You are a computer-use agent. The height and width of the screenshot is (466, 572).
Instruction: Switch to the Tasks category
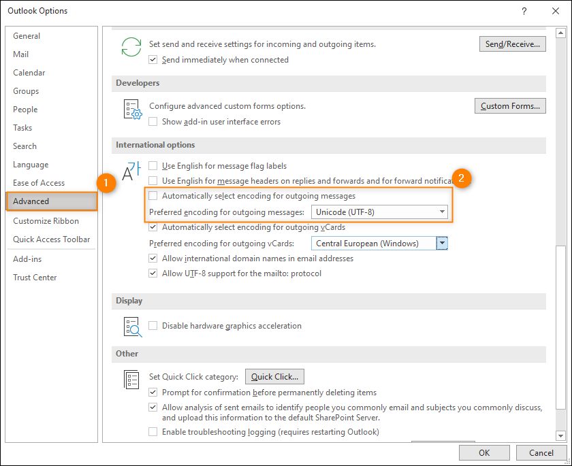coord(52,128)
